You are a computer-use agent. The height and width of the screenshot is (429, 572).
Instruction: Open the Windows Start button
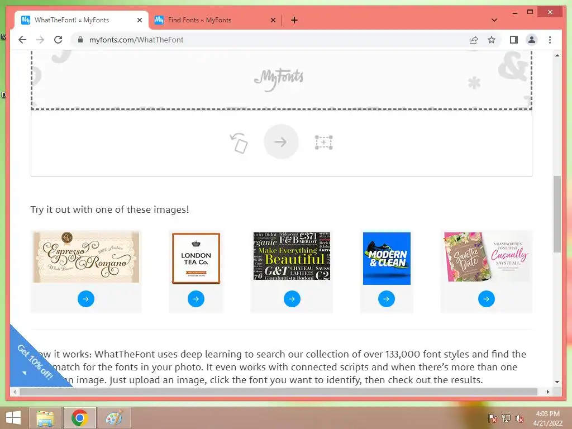(x=13, y=418)
